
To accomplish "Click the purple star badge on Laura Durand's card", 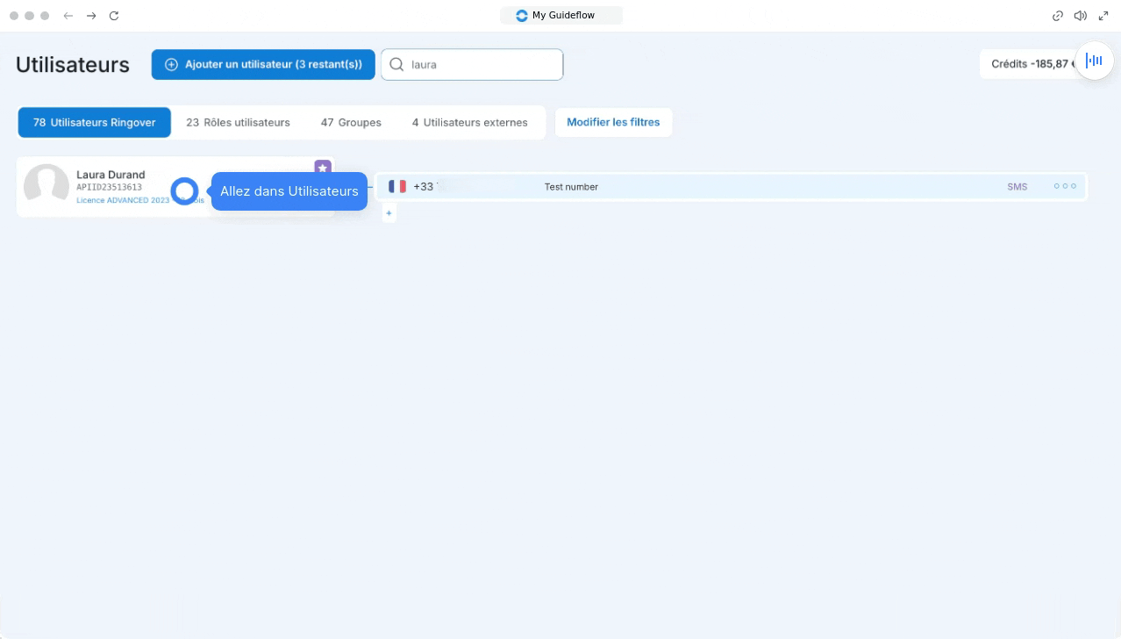I will pos(322,168).
